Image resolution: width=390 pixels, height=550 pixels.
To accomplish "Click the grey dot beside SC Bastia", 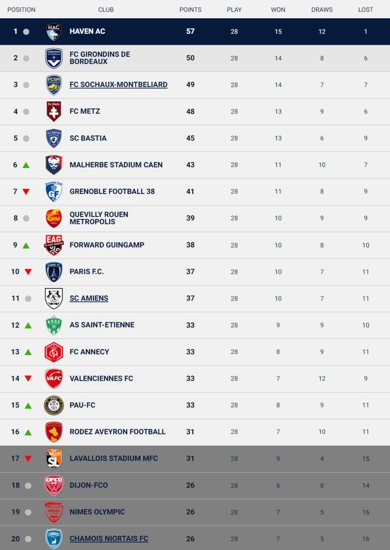I will [26, 139].
